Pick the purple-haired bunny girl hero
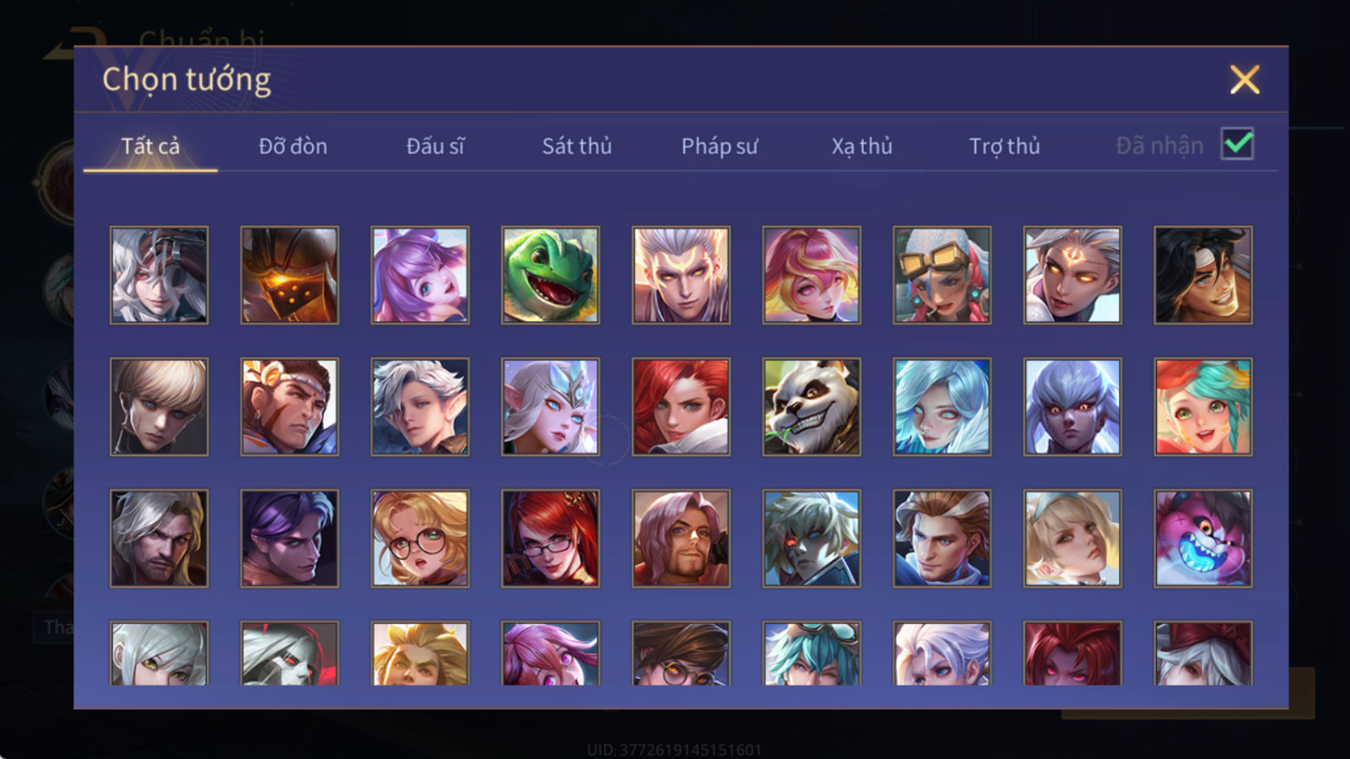 tap(420, 275)
